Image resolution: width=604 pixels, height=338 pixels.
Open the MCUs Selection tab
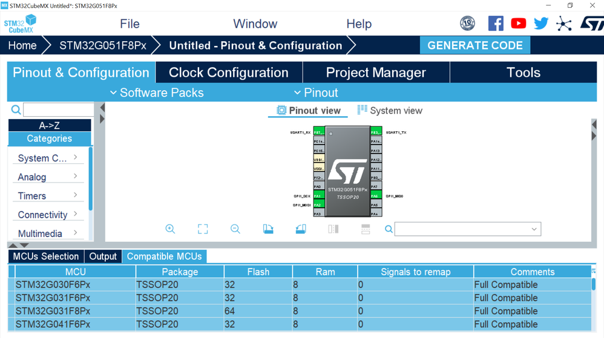pos(46,256)
